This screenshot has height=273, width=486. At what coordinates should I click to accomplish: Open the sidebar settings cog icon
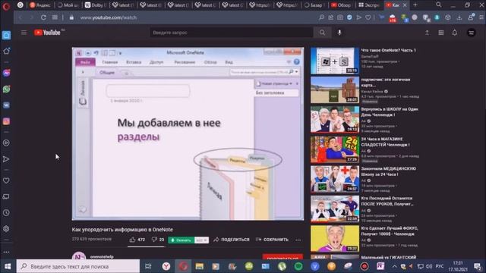click(x=6, y=229)
